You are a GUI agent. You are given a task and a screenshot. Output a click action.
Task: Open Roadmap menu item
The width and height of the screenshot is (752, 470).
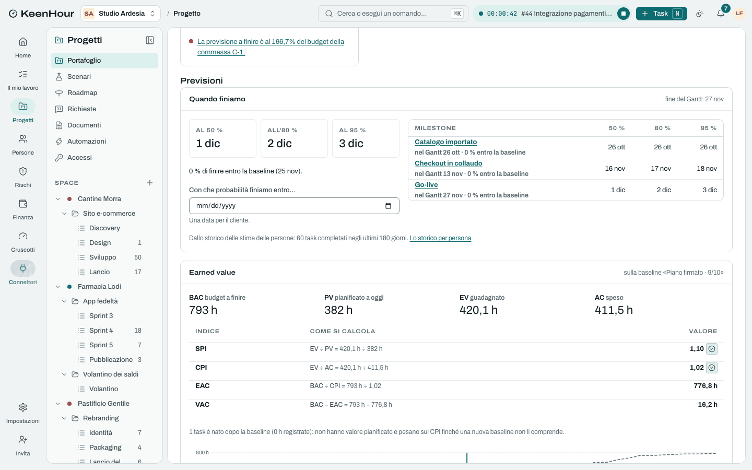[104, 93]
